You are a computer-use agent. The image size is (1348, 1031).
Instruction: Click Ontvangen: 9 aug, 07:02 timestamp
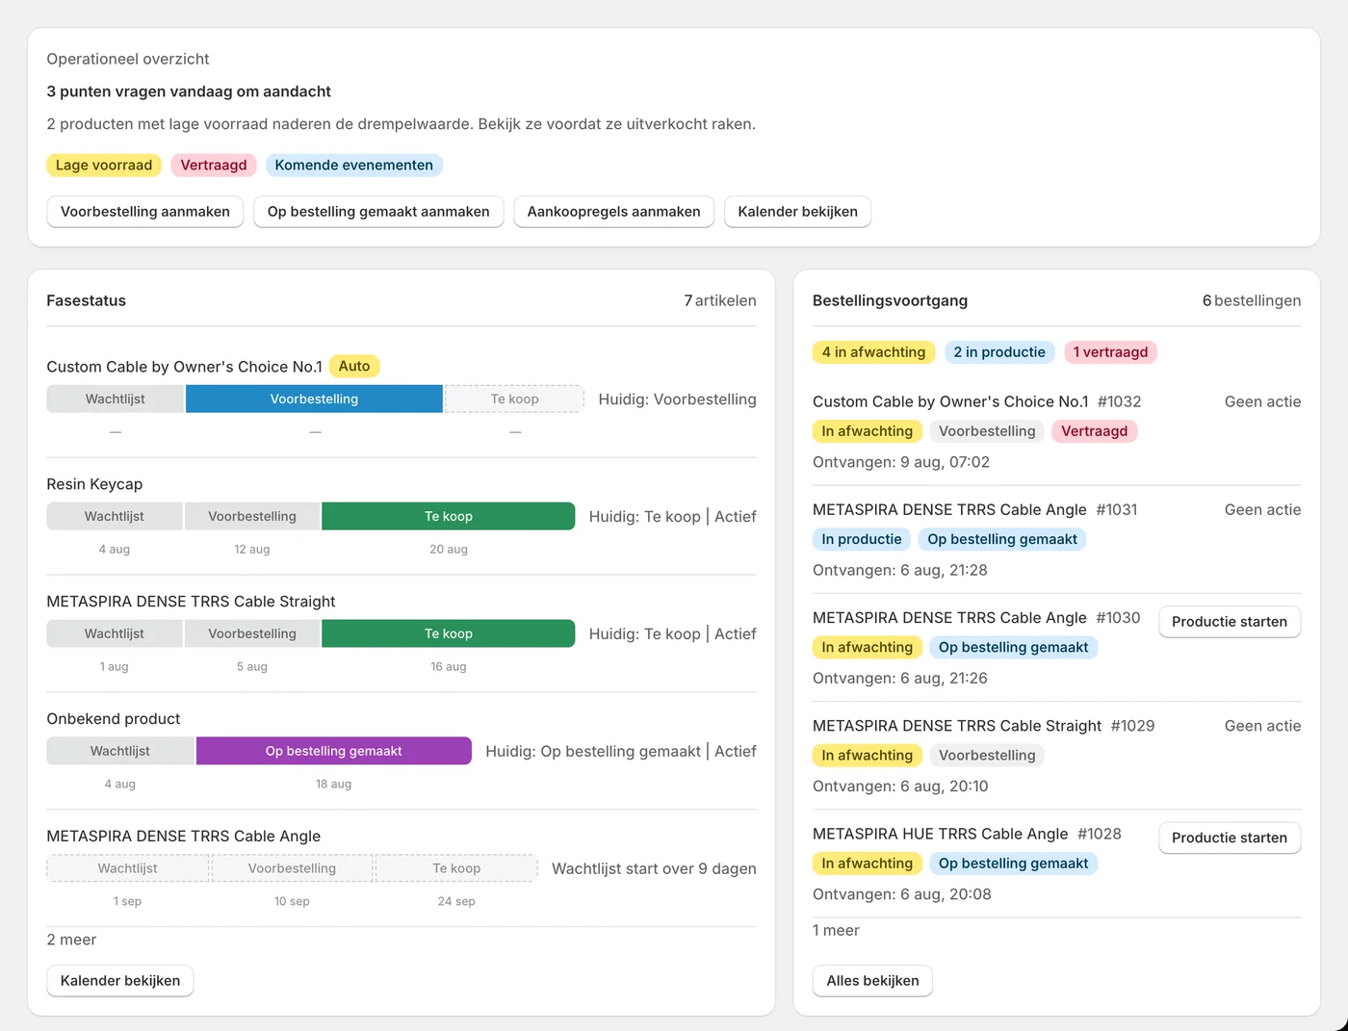coord(901,462)
